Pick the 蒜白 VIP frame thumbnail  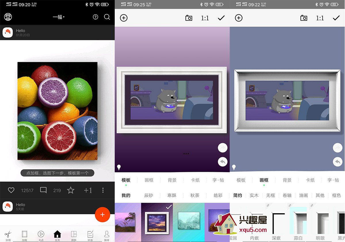pos(298,223)
